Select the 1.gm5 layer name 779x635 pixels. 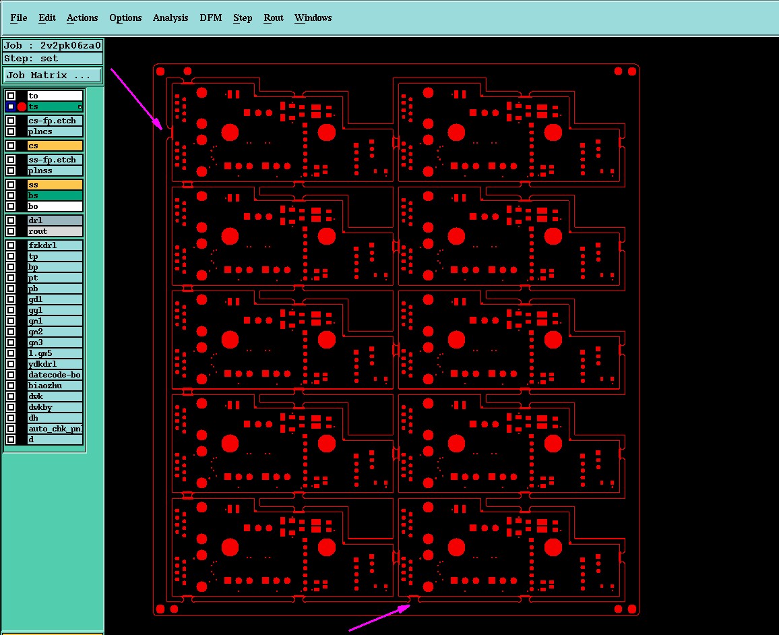[55, 353]
